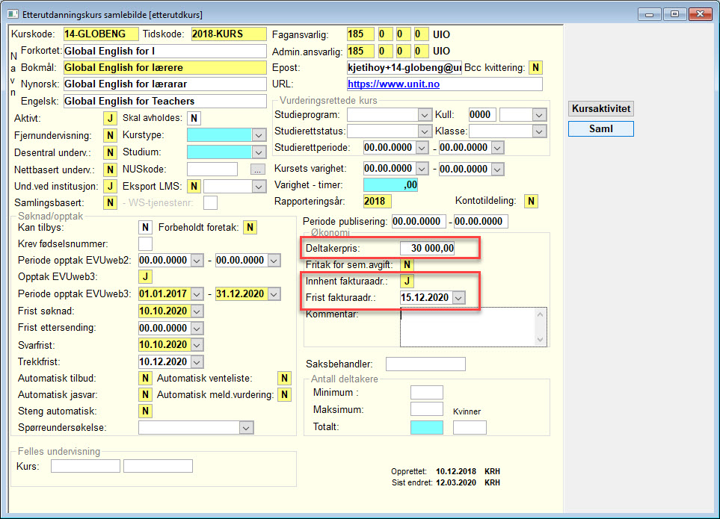This screenshot has height=519, width=720.
Task: Click the Saml button
Action: point(600,129)
